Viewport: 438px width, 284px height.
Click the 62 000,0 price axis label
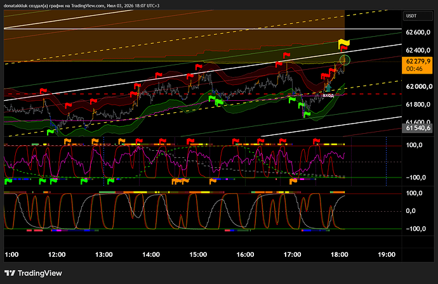point(419,86)
